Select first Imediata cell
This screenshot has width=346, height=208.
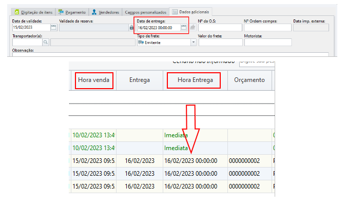tap(195, 135)
